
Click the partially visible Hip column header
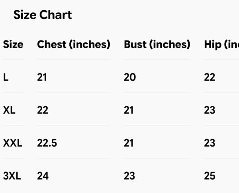tap(221, 44)
